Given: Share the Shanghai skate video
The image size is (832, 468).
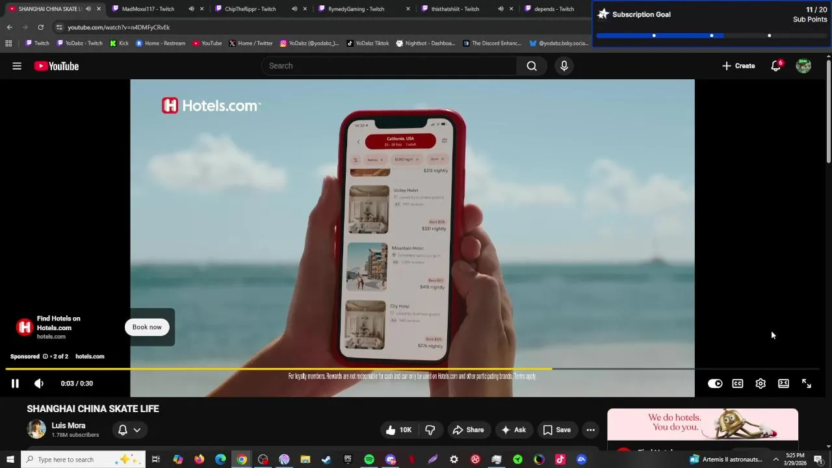Looking at the screenshot, I should [468, 430].
